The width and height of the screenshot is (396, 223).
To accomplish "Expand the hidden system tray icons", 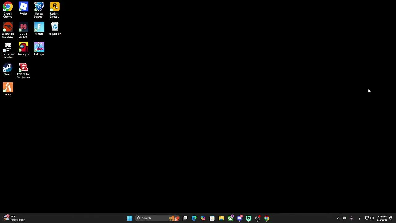I will click(338, 218).
